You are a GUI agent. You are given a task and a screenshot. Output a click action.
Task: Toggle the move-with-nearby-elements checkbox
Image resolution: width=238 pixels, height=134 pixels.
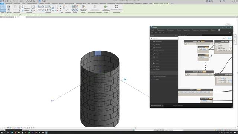click(x=19, y=15)
